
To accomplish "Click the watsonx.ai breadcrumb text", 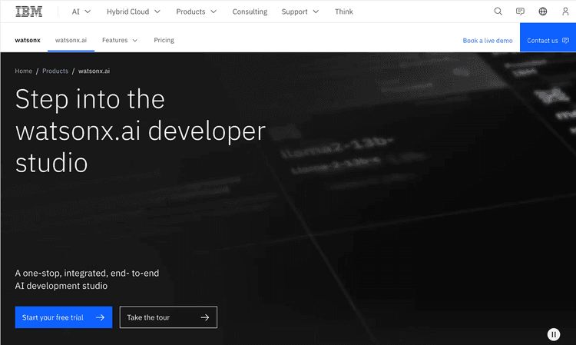I will [x=94, y=71].
